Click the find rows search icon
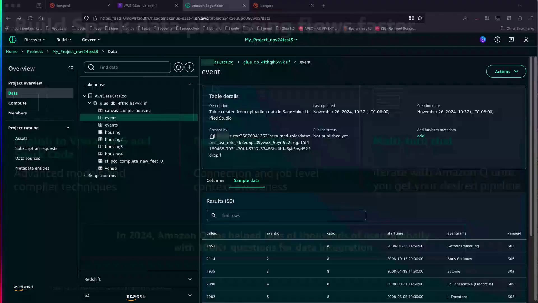This screenshot has width=538, height=303. pyautogui.click(x=214, y=215)
